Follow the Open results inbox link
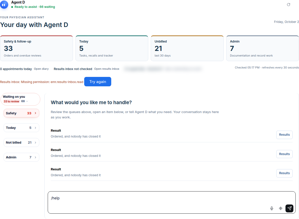This screenshot has width=299, height=219. click(107, 69)
